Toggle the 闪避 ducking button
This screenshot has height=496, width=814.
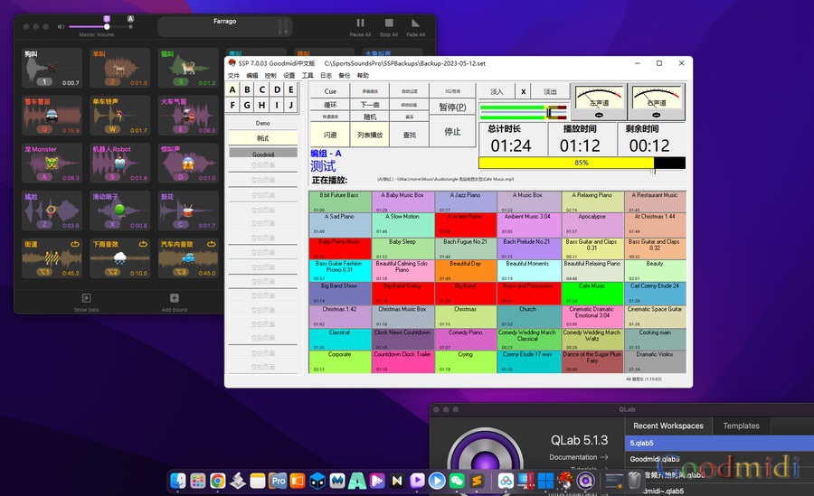pyautogui.click(x=329, y=135)
